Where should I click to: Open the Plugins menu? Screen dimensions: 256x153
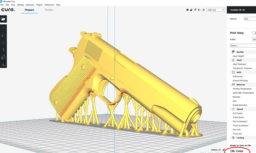(x=39, y=5)
